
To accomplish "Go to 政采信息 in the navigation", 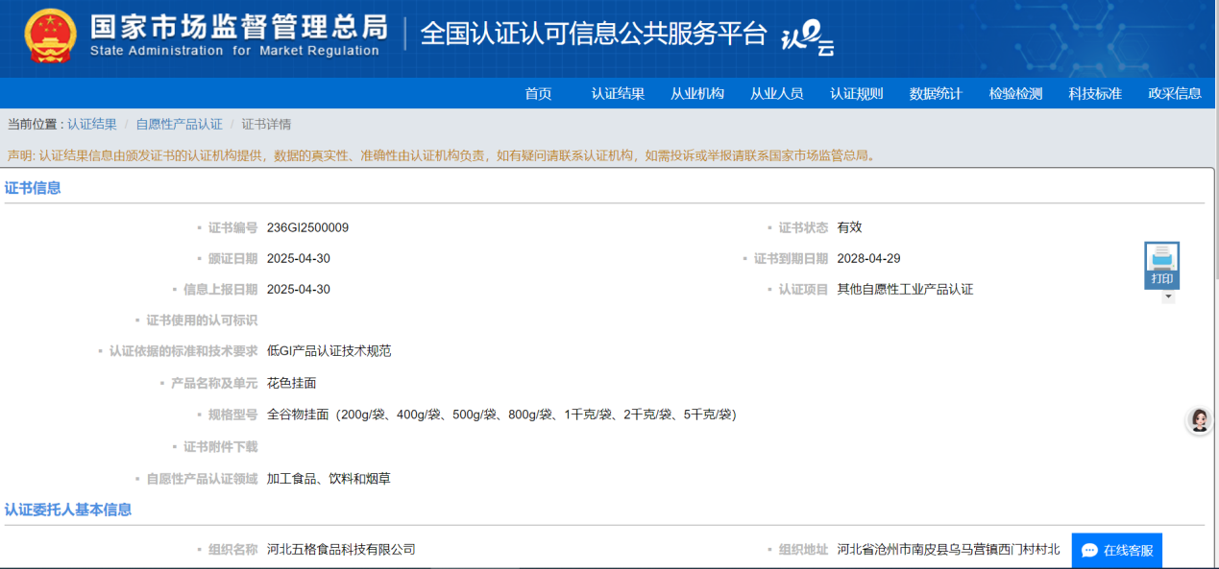I will point(1174,94).
